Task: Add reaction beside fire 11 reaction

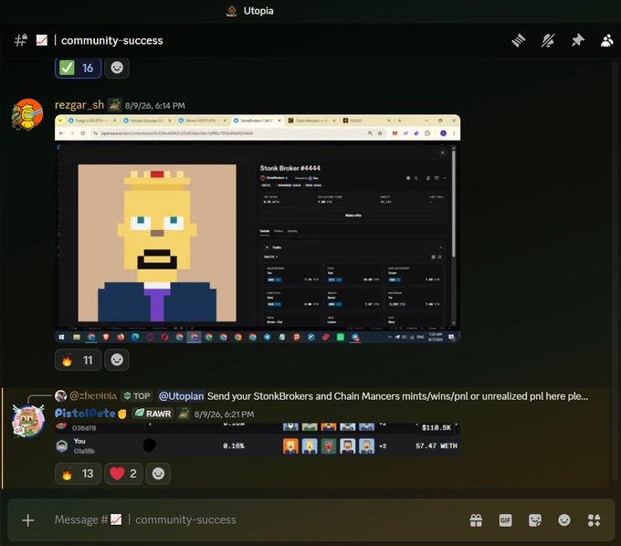Action: click(x=117, y=360)
